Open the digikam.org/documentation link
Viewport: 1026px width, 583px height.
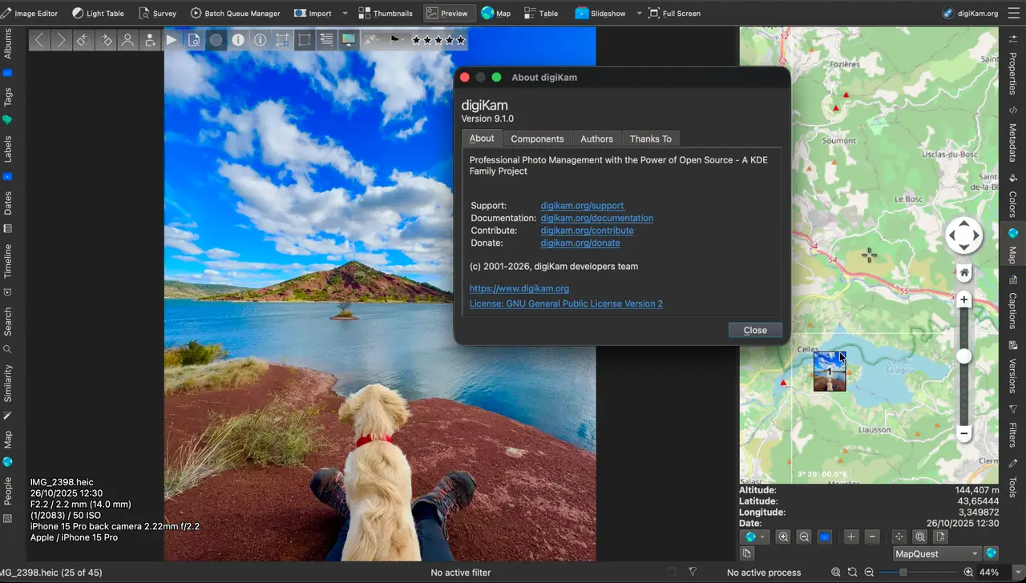click(x=596, y=218)
